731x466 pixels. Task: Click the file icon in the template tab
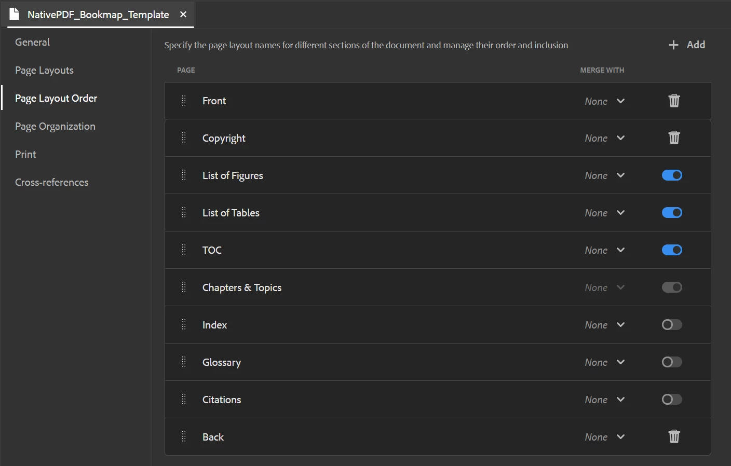coord(14,14)
